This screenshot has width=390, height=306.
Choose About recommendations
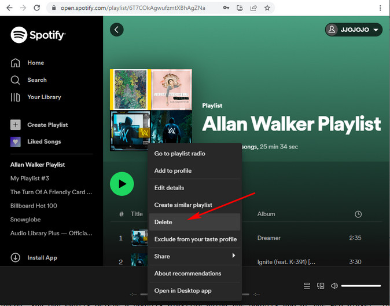point(195,274)
